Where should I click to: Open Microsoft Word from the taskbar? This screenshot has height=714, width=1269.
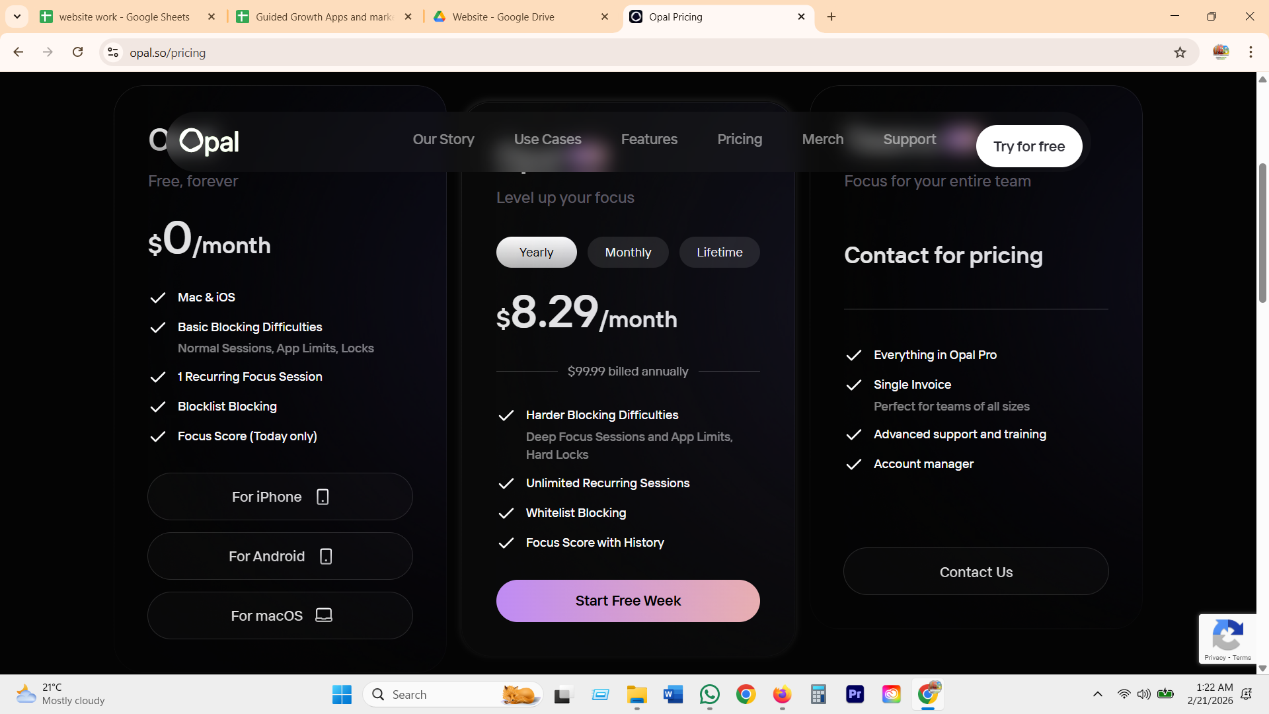coord(673,694)
